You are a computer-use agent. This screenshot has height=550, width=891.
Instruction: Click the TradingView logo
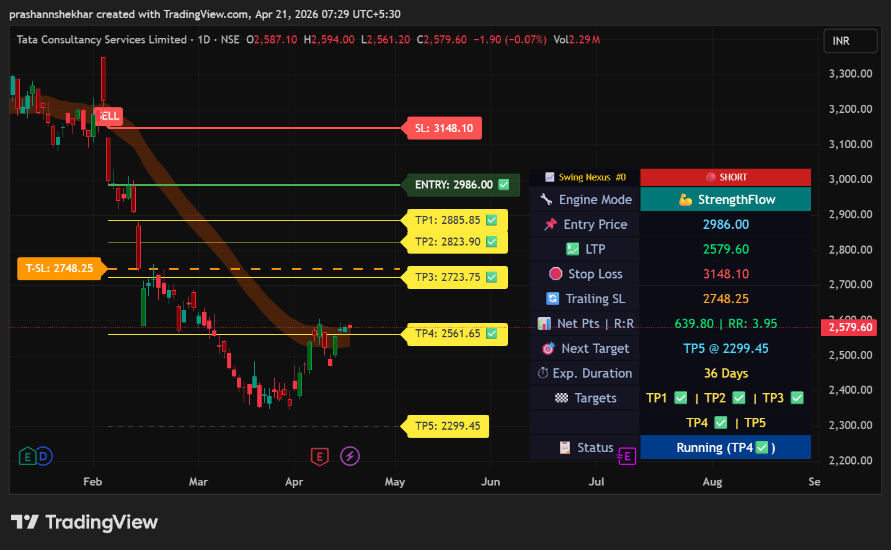84,522
